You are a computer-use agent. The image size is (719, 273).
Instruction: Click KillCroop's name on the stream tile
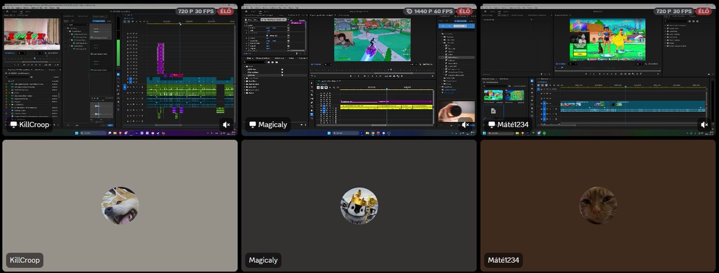34,125
